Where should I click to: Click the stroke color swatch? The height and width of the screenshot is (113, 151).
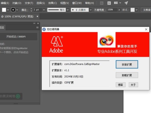pos(13,10)
